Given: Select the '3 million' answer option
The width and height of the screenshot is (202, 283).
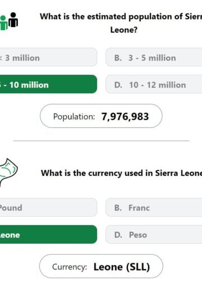Looking at the screenshot, I should 48,57.
